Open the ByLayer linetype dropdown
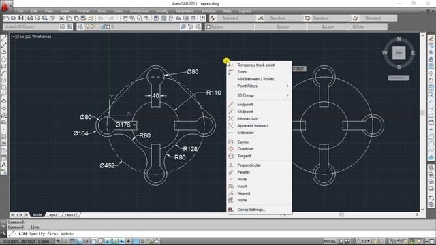The height and width of the screenshot is (245, 436). (302, 27)
